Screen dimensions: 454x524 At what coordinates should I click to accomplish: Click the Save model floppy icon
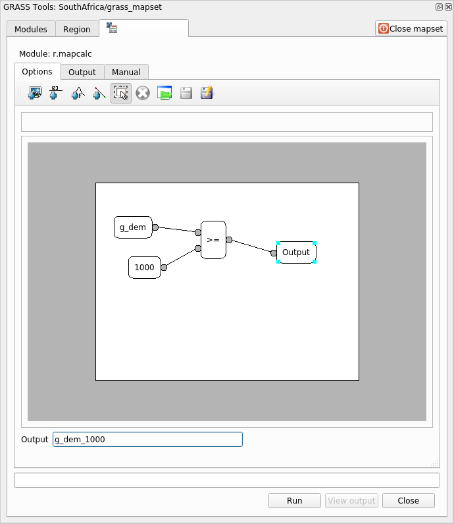click(x=186, y=94)
